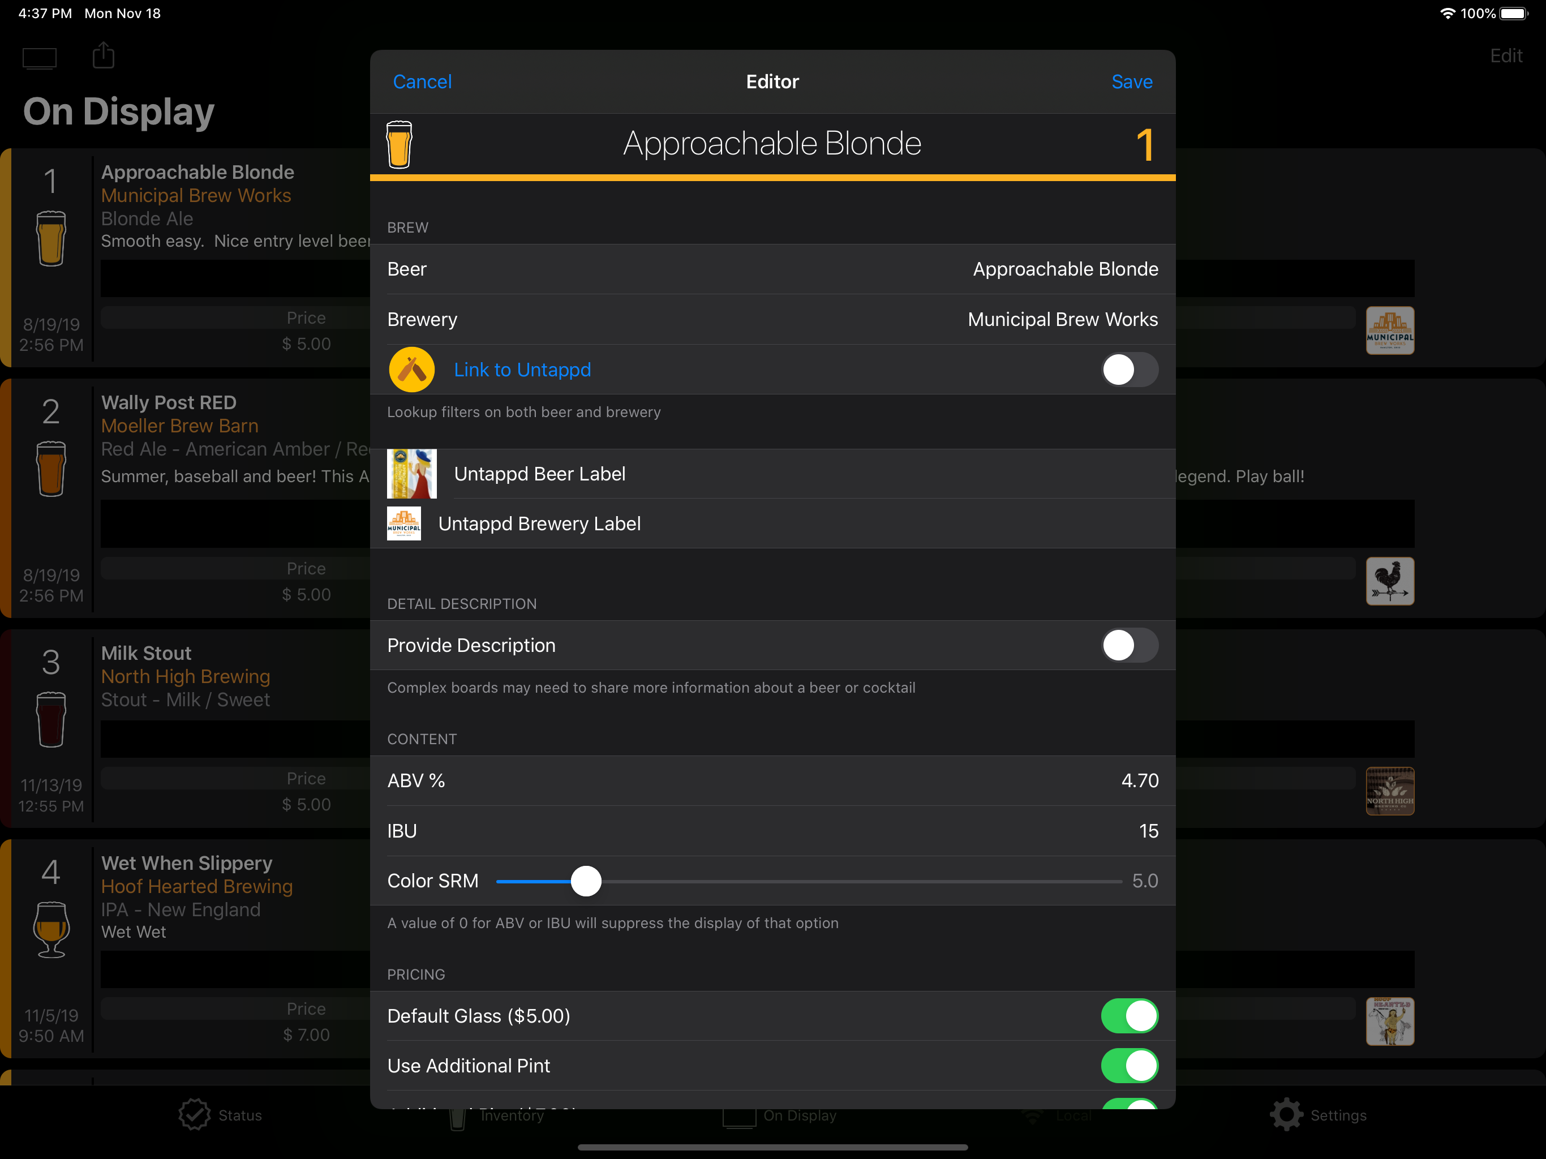The image size is (1546, 1159).
Task: Open the Status tab
Action: tap(220, 1115)
